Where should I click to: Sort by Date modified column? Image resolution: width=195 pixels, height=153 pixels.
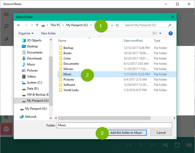133,41
